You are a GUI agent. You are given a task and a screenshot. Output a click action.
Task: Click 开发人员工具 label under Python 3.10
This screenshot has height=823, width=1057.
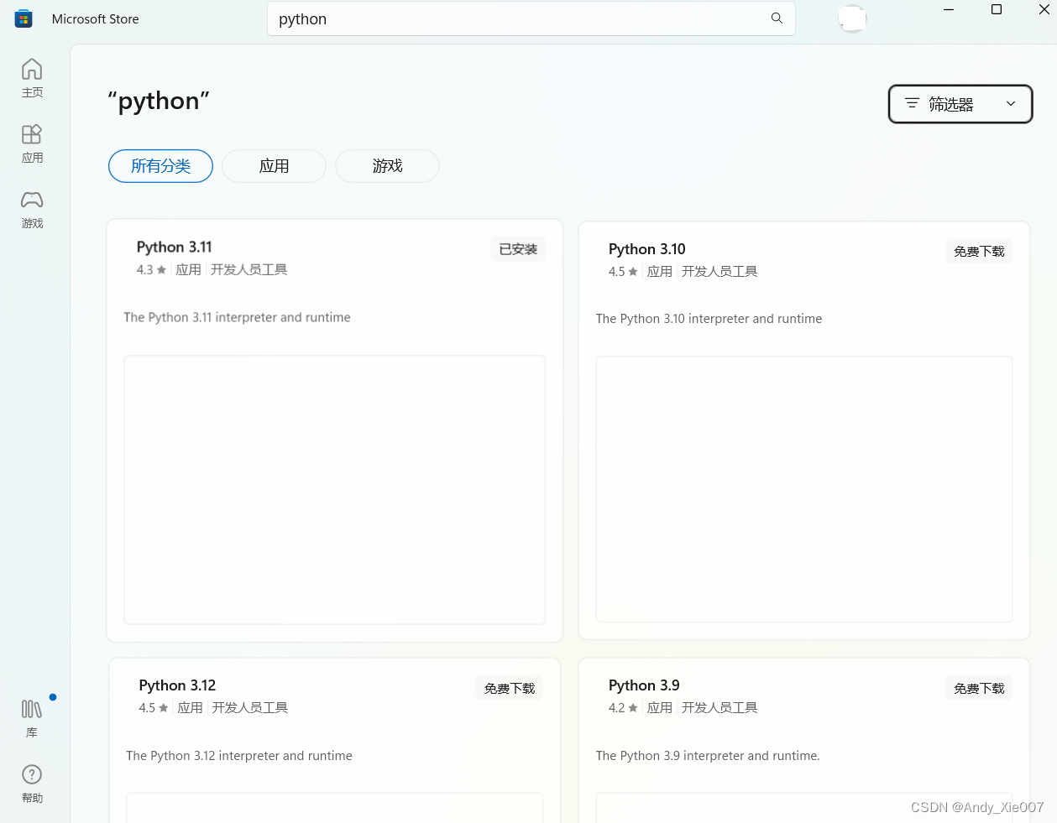click(x=719, y=272)
